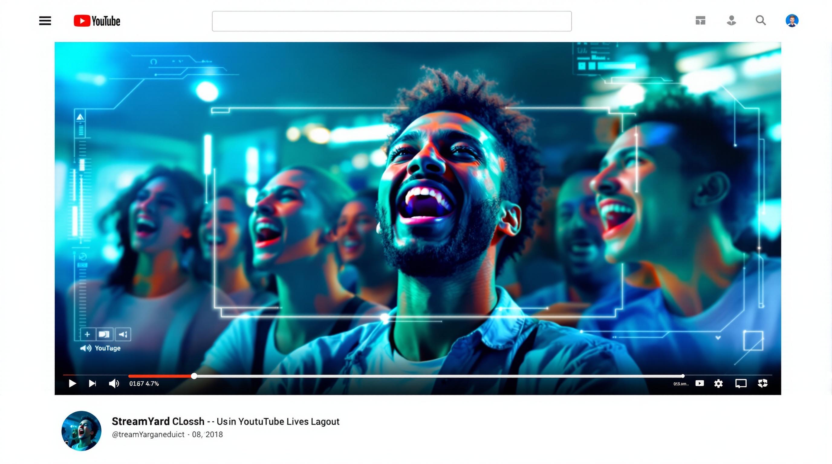The width and height of the screenshot is (832, 464).
Task: Expand the hamburger menu top left
Action: [x=44, y=21]
